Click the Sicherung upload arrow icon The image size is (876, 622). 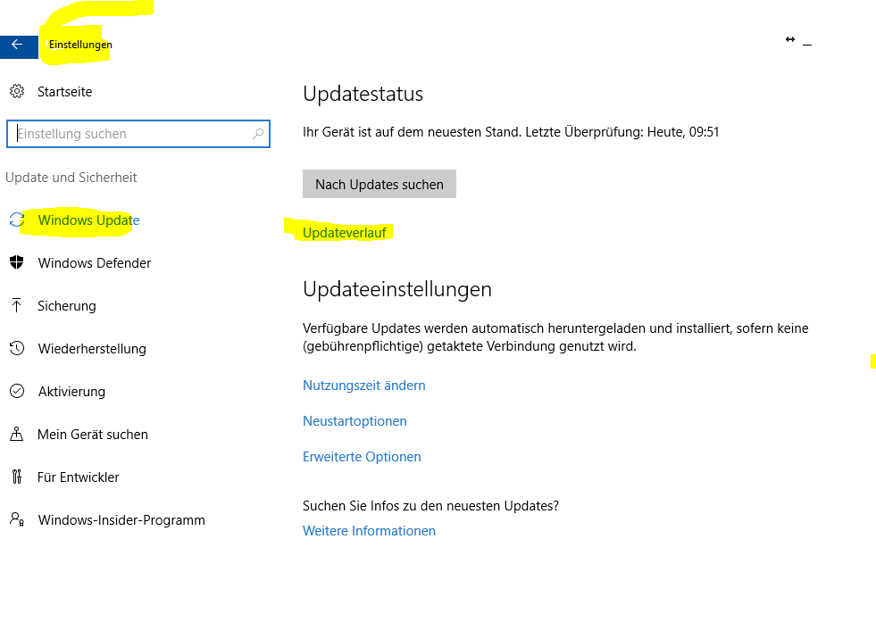[x=17, y=305]
